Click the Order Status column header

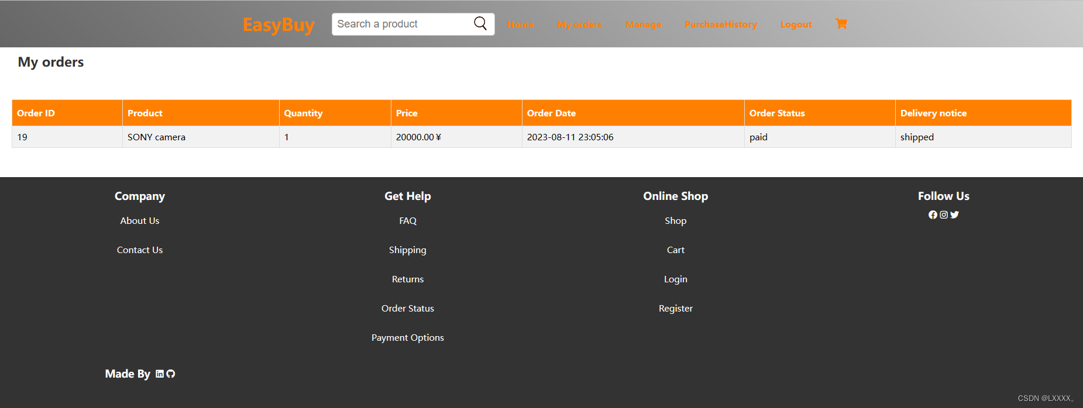click(820, 113)
